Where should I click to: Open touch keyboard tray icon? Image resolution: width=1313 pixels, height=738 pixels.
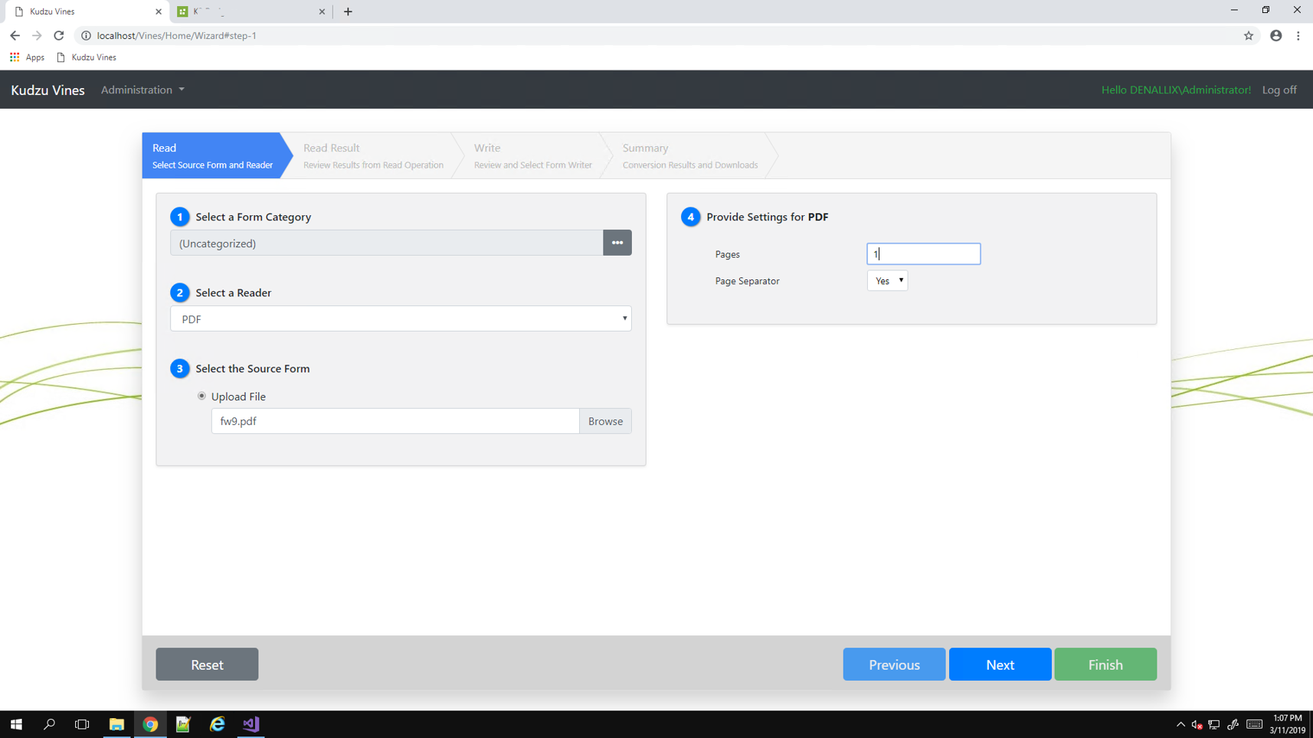[x=1254, y=724]
